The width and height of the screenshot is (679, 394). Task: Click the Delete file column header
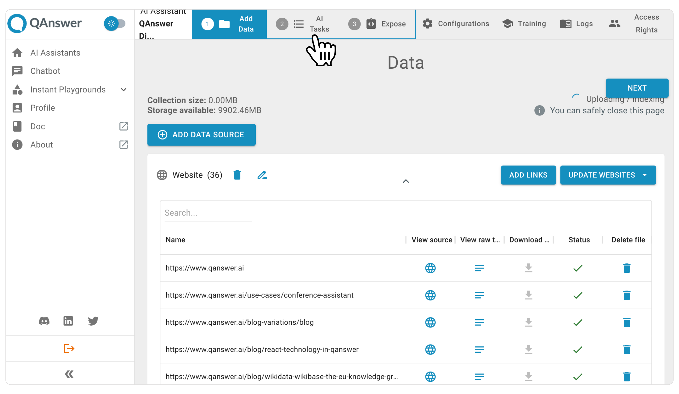click(628, 240)
